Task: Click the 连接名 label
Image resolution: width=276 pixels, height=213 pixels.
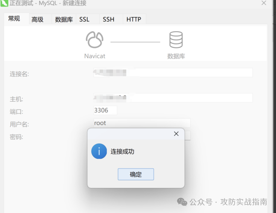Action: point(19,74)
